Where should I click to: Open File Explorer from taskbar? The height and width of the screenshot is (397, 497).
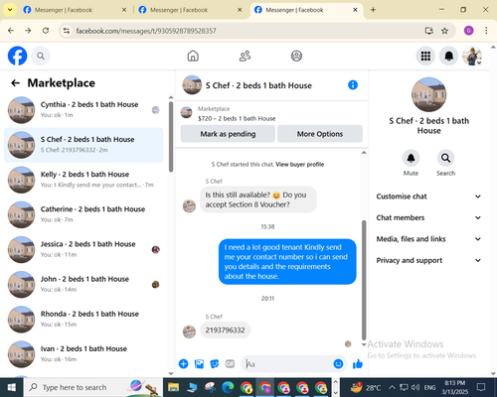coord(173,387)
